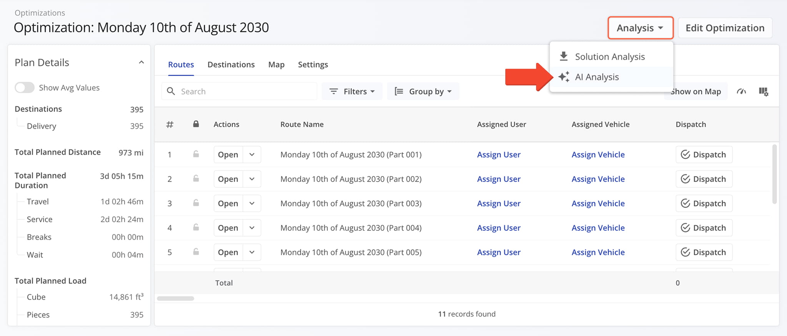This screenshot has height=336, width=787.
Task: Switch to the Settings tab
Action: [x=313, y=64]
